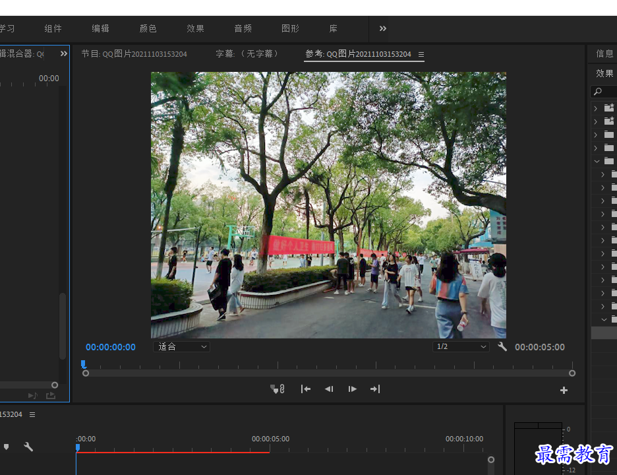Switch to the 效果 workspace tab
Screen dimensions: 617x475
point(195,28)
